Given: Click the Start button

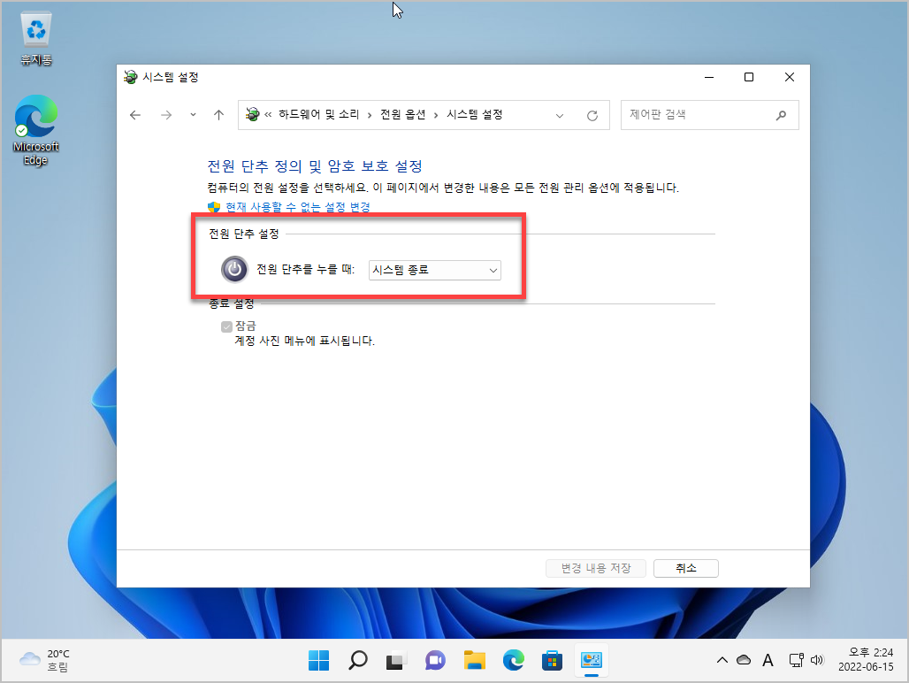Looking at the screenshot, I should [318, 660].
